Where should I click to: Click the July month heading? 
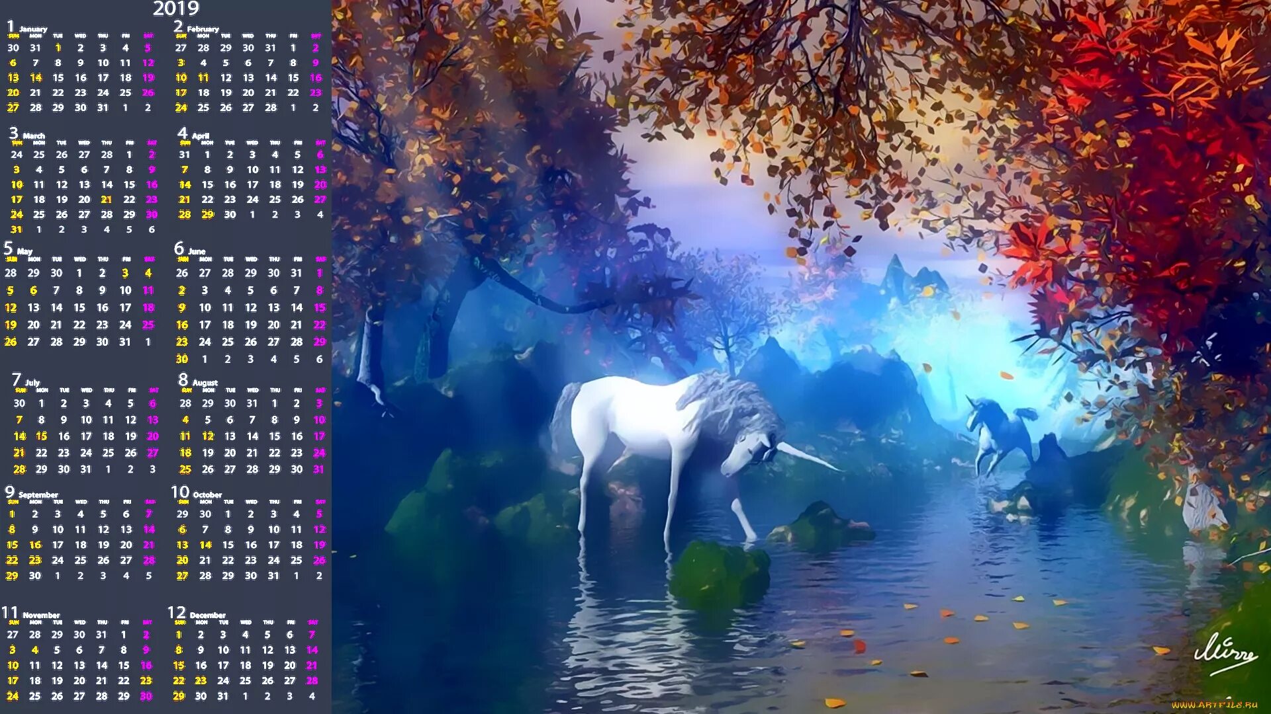tap(32, 382)
